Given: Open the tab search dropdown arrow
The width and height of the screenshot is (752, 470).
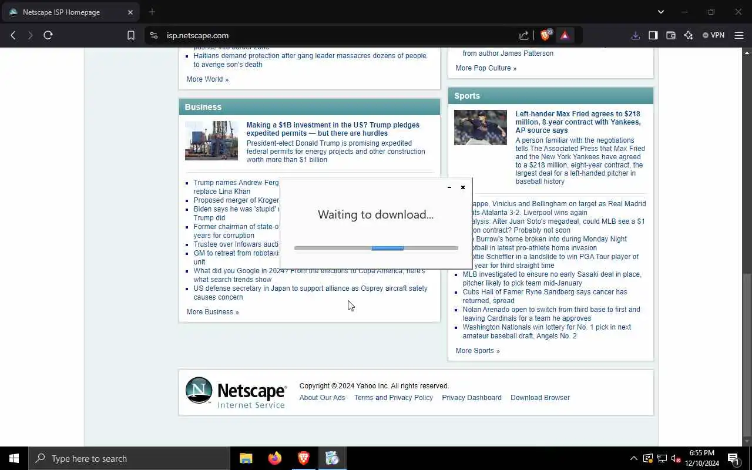Looking at the screenshot, I should 661,12.
